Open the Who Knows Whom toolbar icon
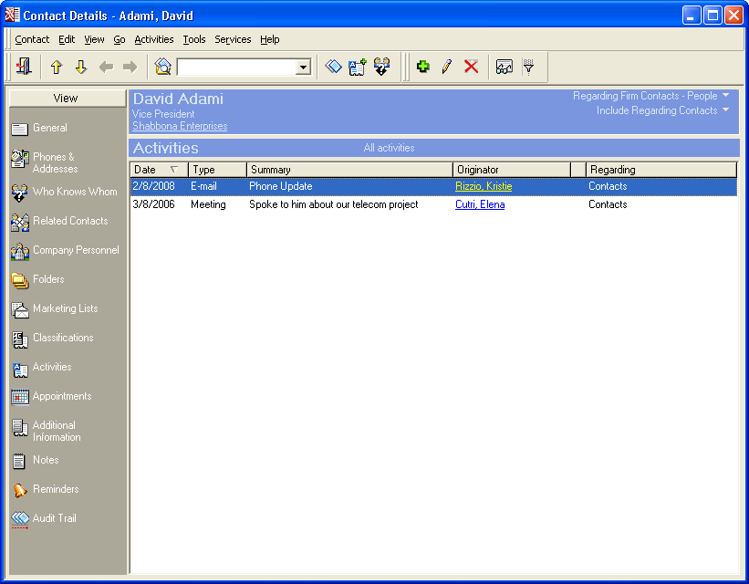This screenshot has width=749, height=584. click(381, 66)
